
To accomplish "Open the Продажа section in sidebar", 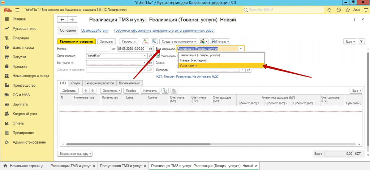I will (x=20, y=66).
